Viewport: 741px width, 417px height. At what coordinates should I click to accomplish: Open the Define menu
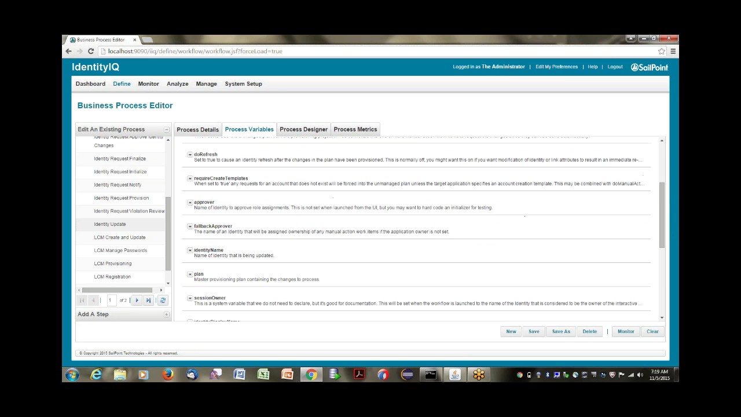122,84
